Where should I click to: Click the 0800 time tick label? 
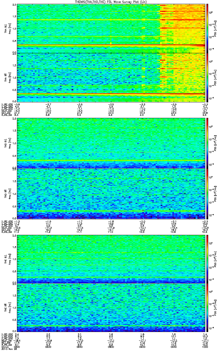[17, 346]
